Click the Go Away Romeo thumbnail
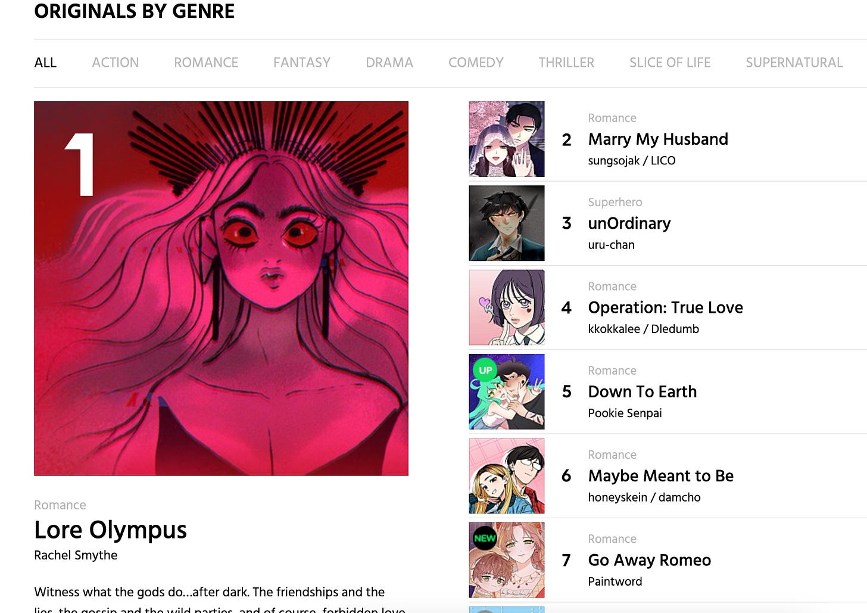 (507, 560)
